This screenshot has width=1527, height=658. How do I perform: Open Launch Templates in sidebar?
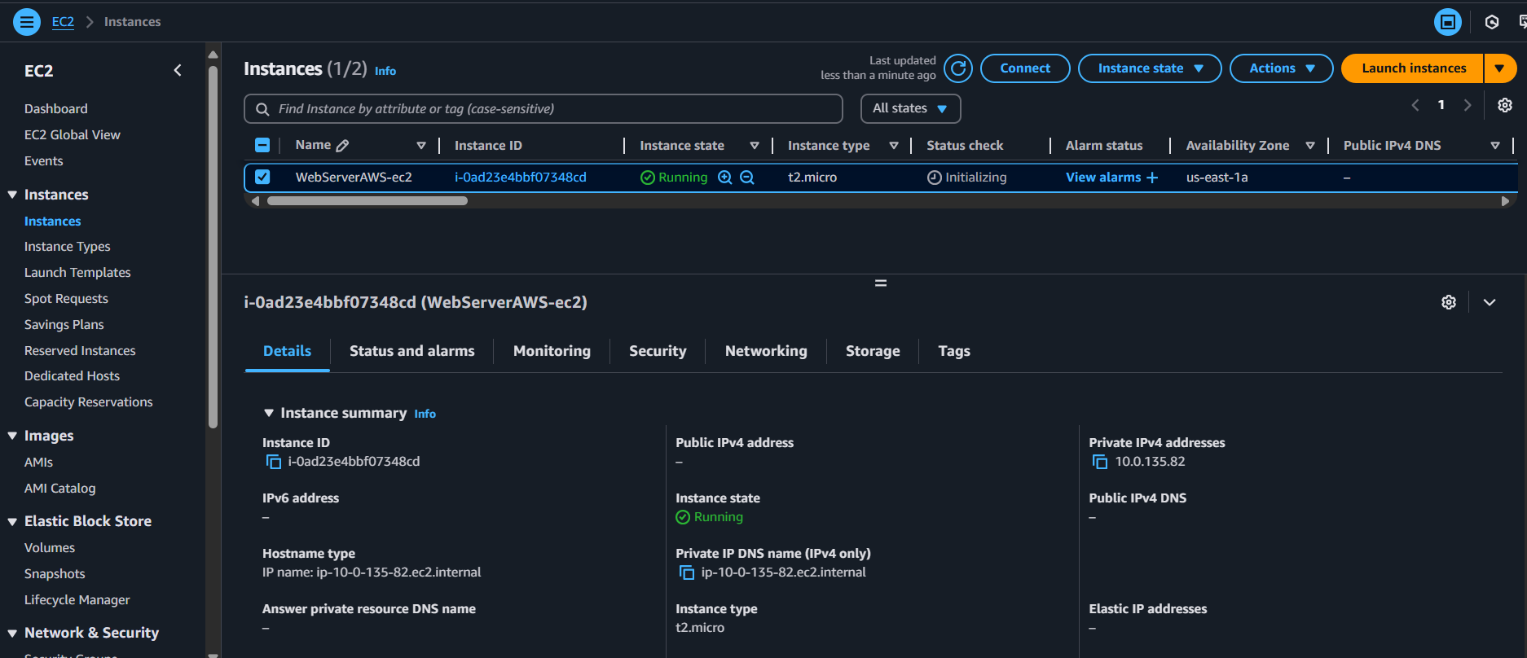[77, 273]
